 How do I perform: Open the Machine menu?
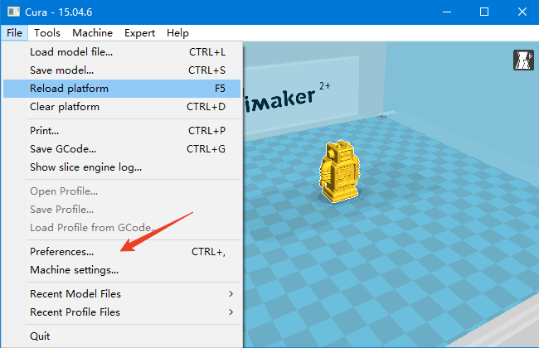click(93, 33)
